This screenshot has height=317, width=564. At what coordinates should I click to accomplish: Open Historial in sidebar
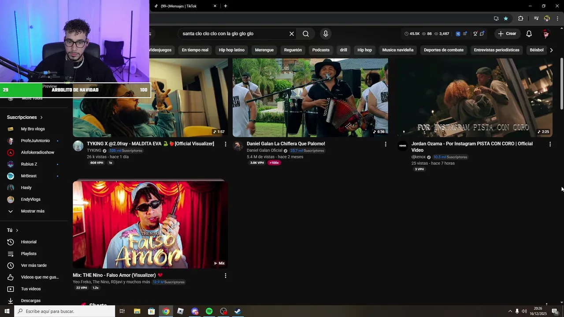coord(29,242)
